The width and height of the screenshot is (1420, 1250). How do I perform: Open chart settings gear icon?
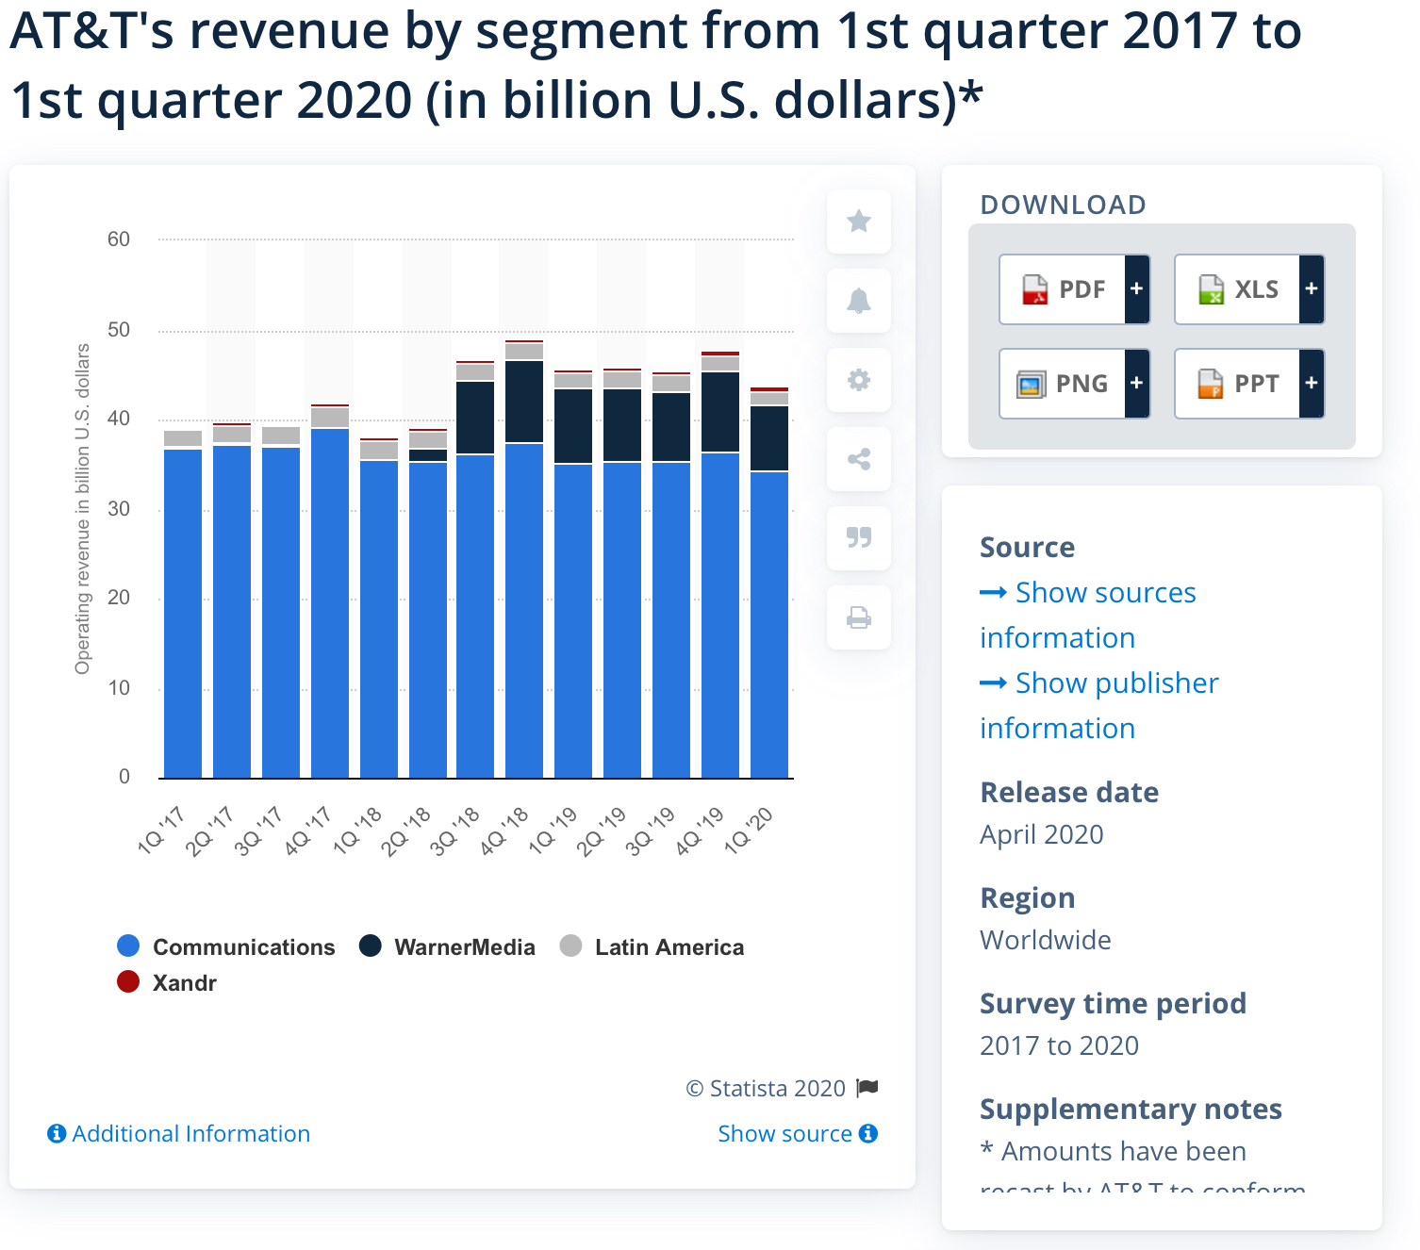pyautogui.click(x=858, y=380)
